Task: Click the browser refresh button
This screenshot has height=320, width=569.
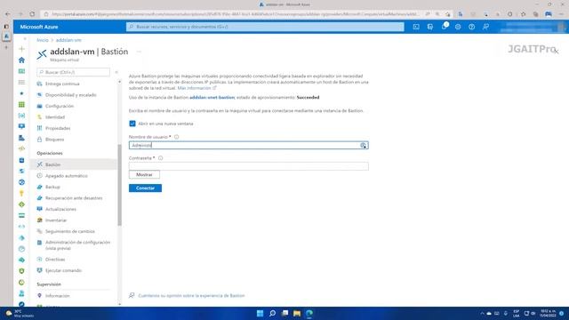Action: point(32,14)
